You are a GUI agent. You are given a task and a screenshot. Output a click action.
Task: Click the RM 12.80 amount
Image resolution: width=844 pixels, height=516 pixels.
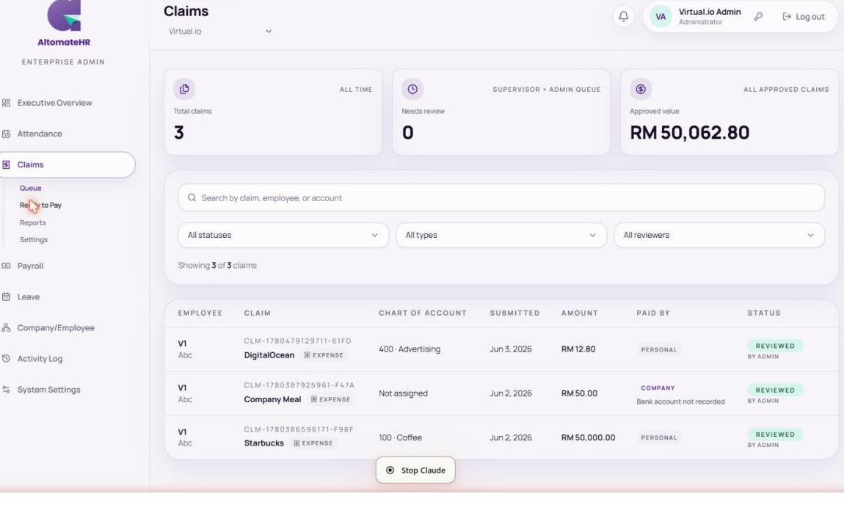click(x=578, y=349)
